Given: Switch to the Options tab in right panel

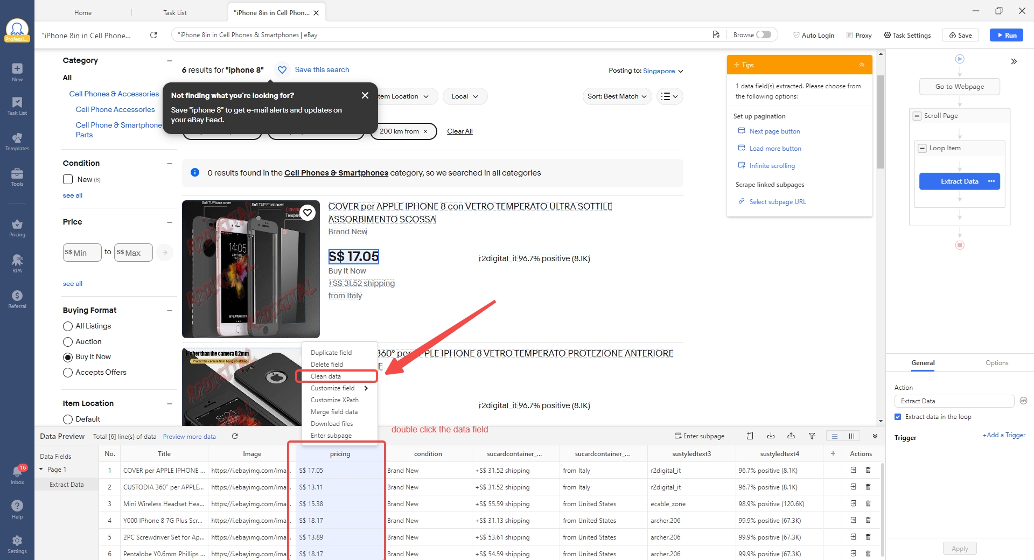Looking at the screenshot, I should point(996,363).
